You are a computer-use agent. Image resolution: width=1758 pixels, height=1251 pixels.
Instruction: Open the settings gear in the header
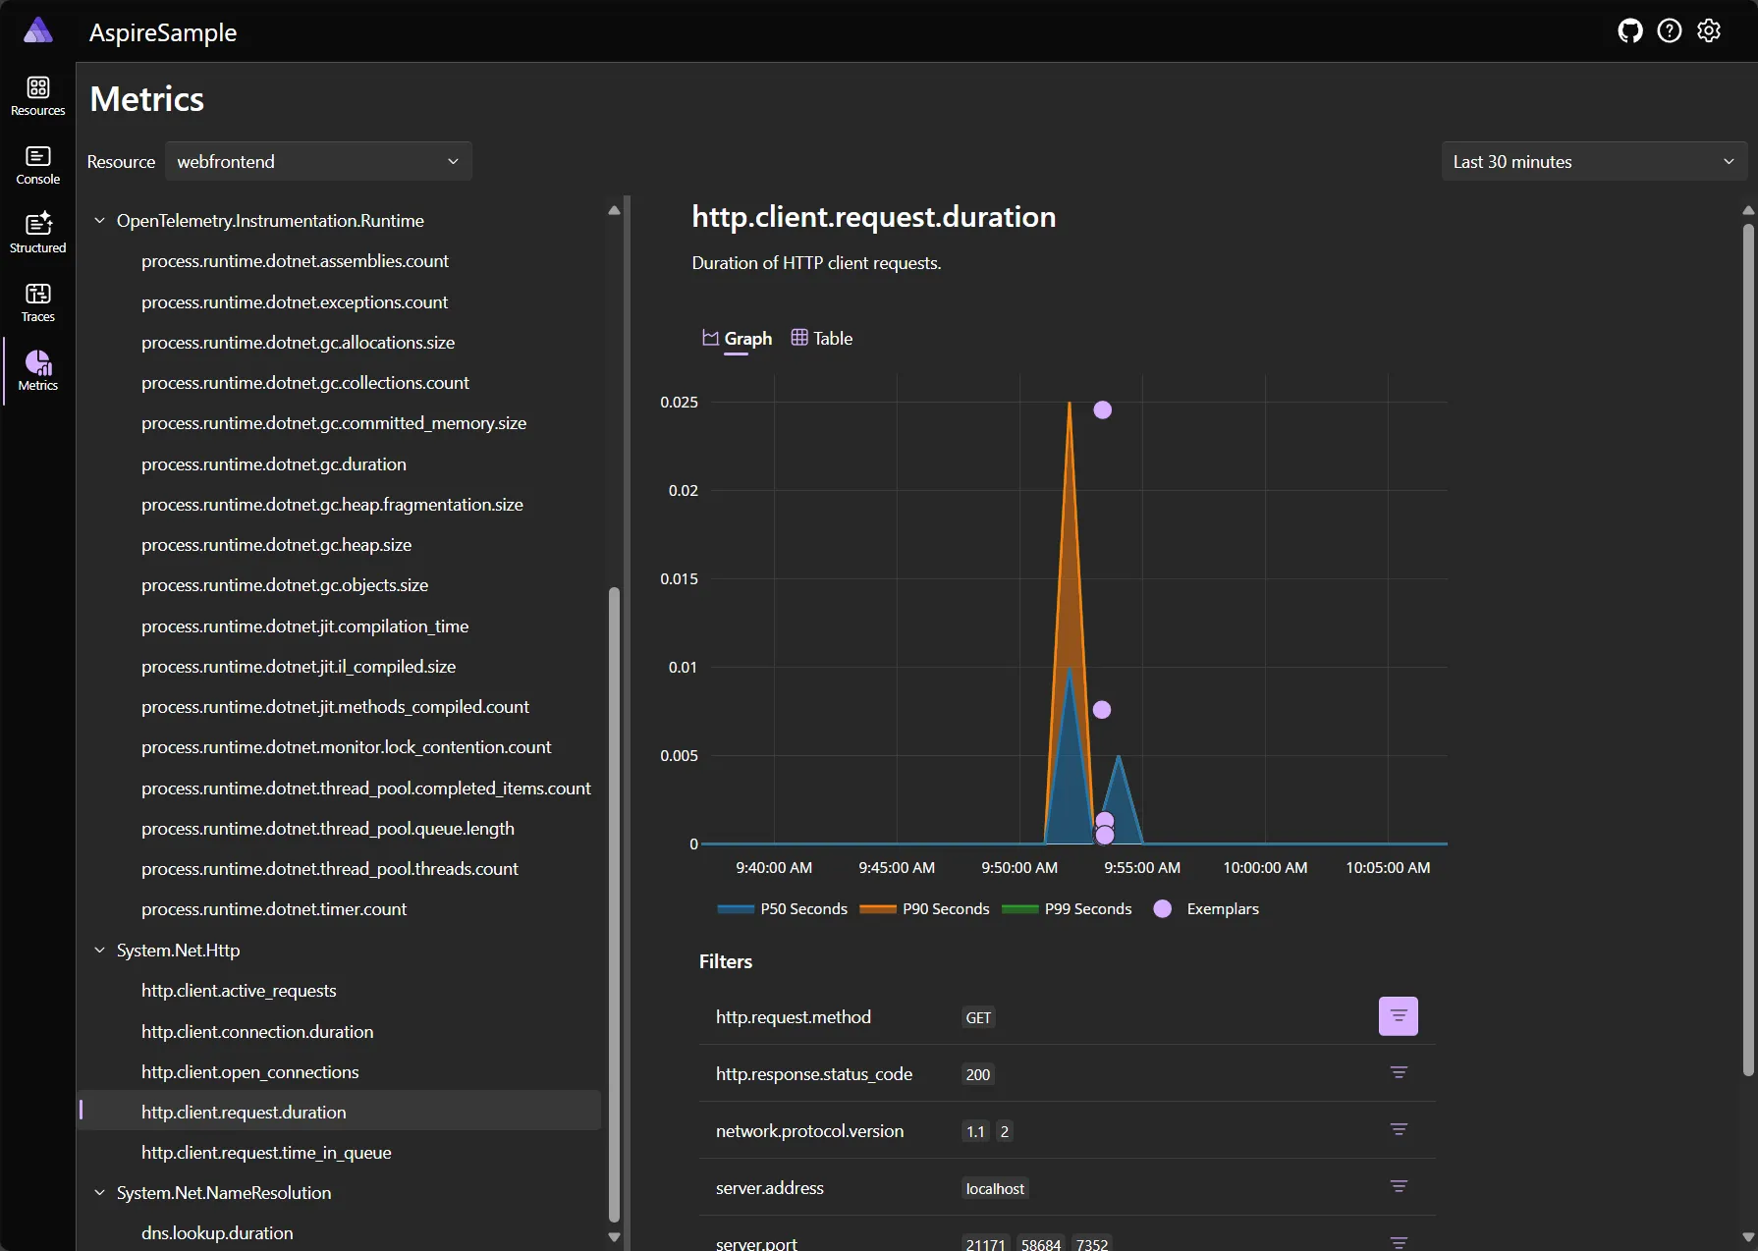pos(1709,30)
